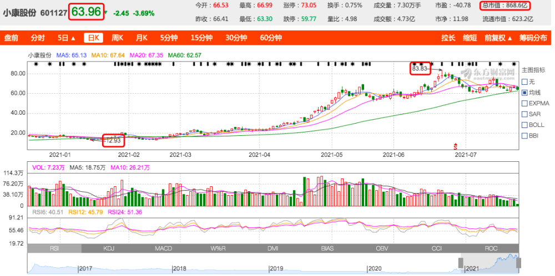
Task: Click the 83.83 high price label
Action: 420,69
